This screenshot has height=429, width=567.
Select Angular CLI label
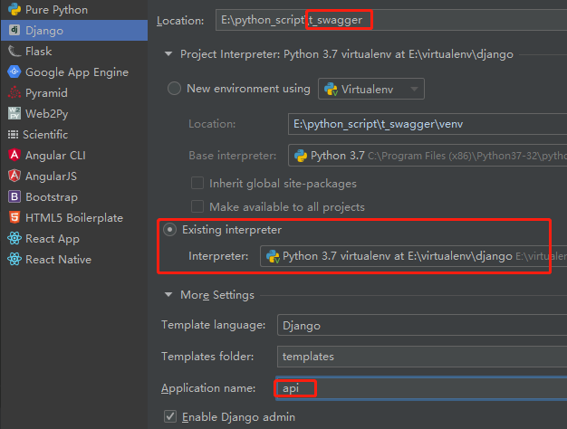click(x=55, y=156)
